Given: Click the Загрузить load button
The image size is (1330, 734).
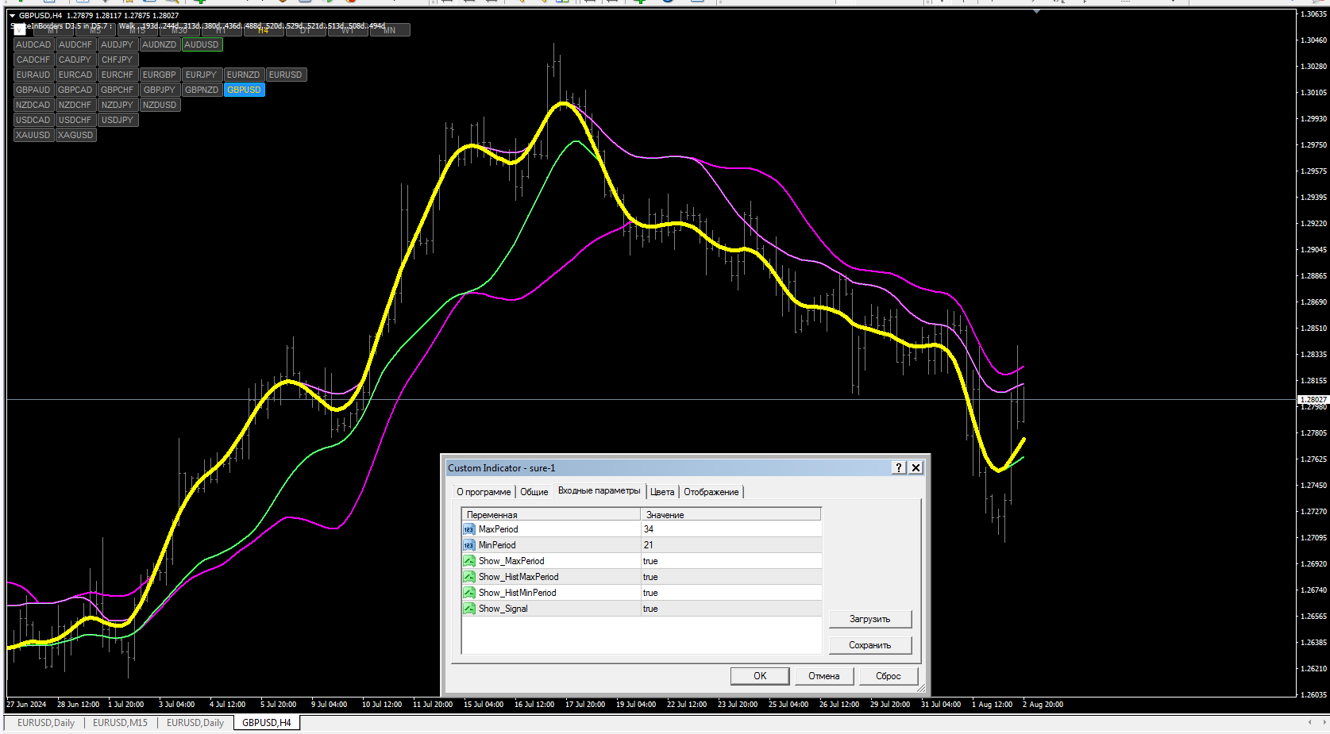Looking at the screenshot, I should pyautogui.click(x=869, y=619).
